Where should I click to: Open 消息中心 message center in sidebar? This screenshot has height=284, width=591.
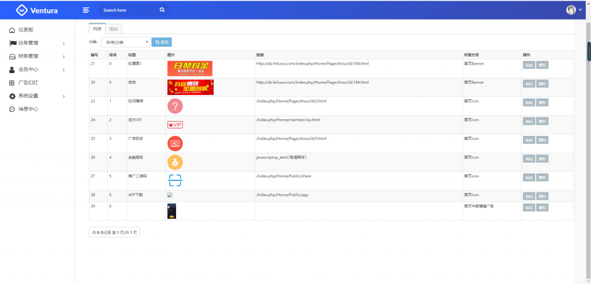(x=28, y=109)
